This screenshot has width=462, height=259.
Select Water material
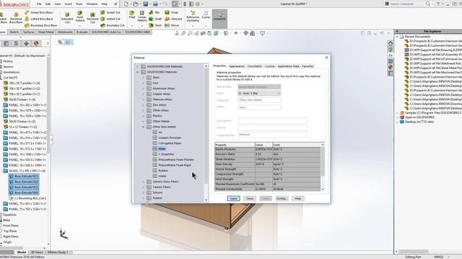[162, 176]
